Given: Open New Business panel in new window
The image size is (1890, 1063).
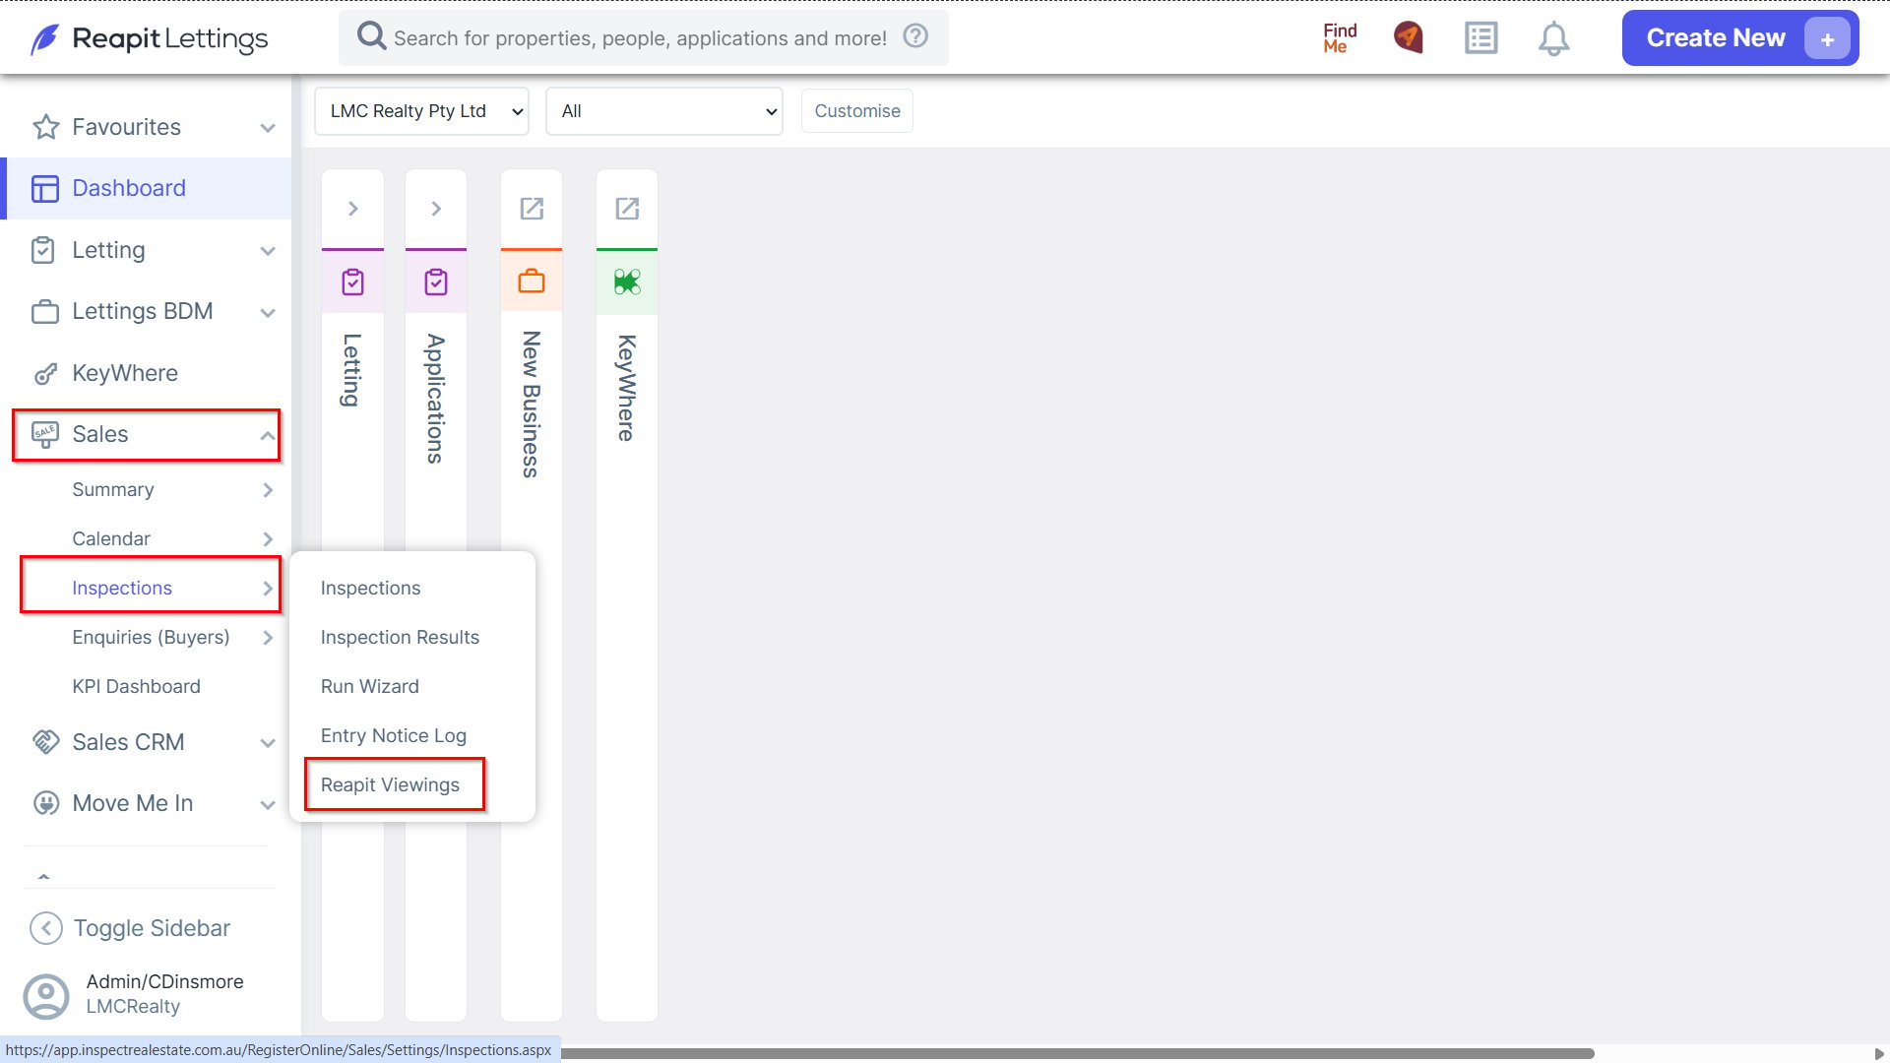Looking at the screenshot, I should pos(532,209).
